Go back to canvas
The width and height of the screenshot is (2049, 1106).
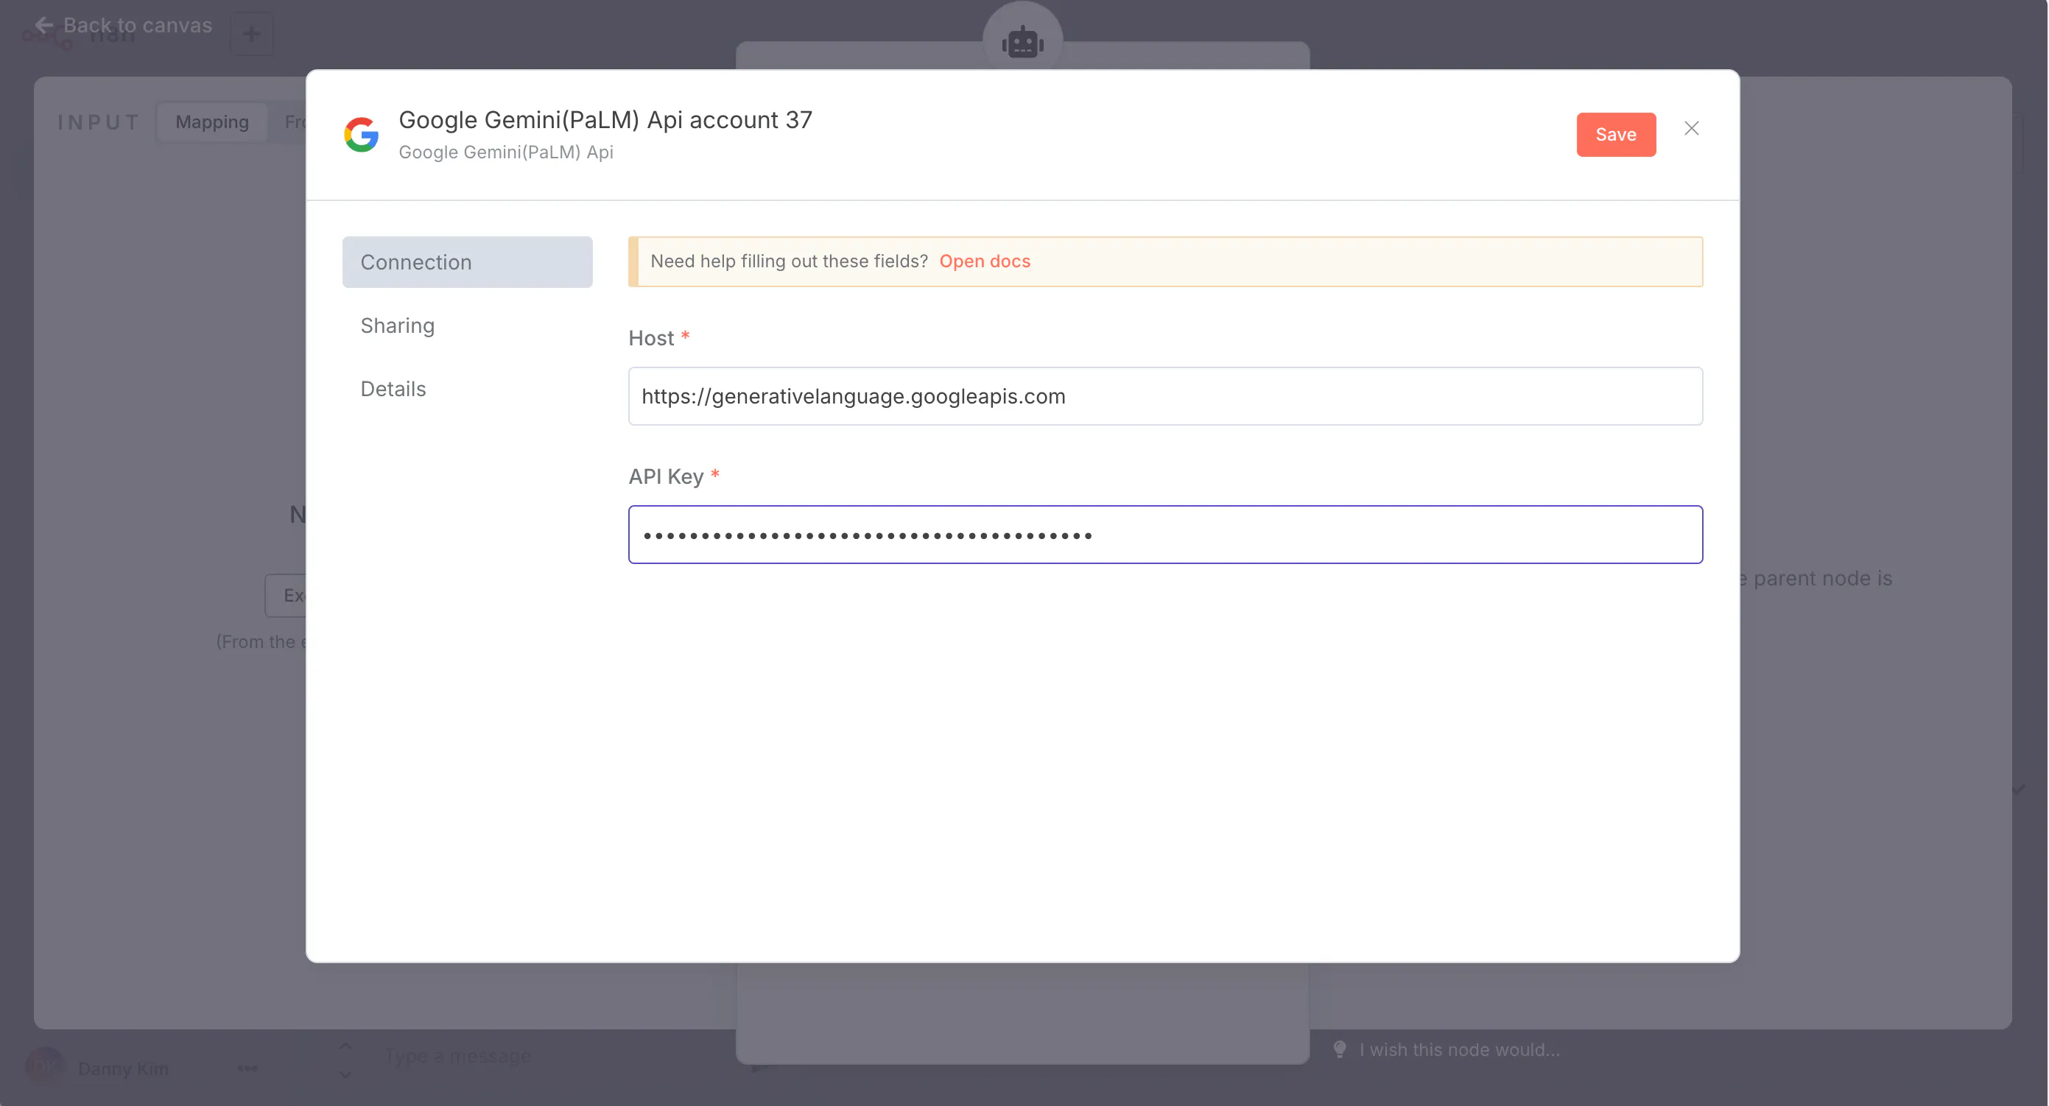tap(123, 26)
